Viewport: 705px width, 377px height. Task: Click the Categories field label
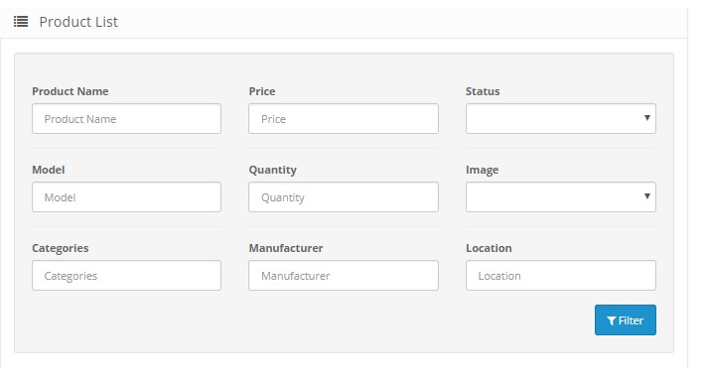tap(61, 248)
